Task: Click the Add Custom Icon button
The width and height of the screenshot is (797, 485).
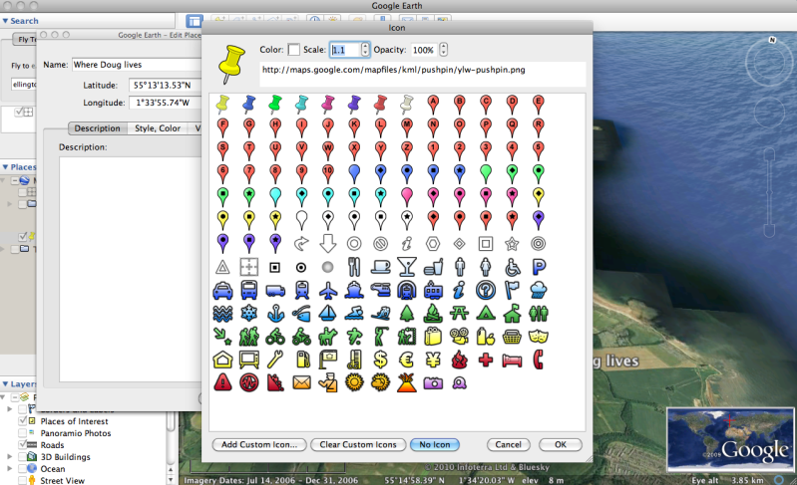Action: (257, 444)
